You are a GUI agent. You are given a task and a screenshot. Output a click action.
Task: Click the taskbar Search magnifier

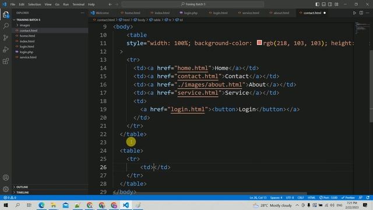tap(17, 205)
